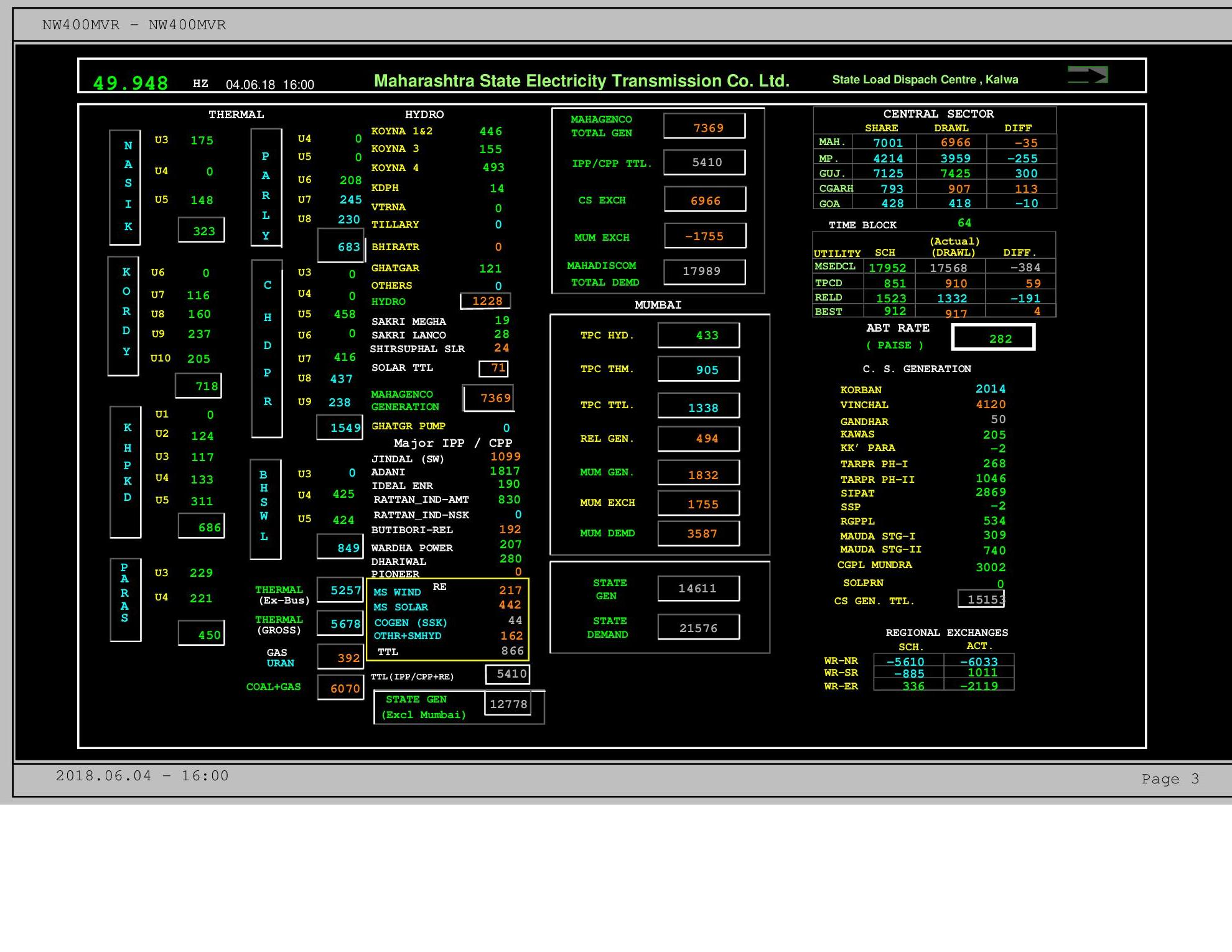Select the CGPL MUNDRA value 3002

pyautogui.click(x=991, y=567)
